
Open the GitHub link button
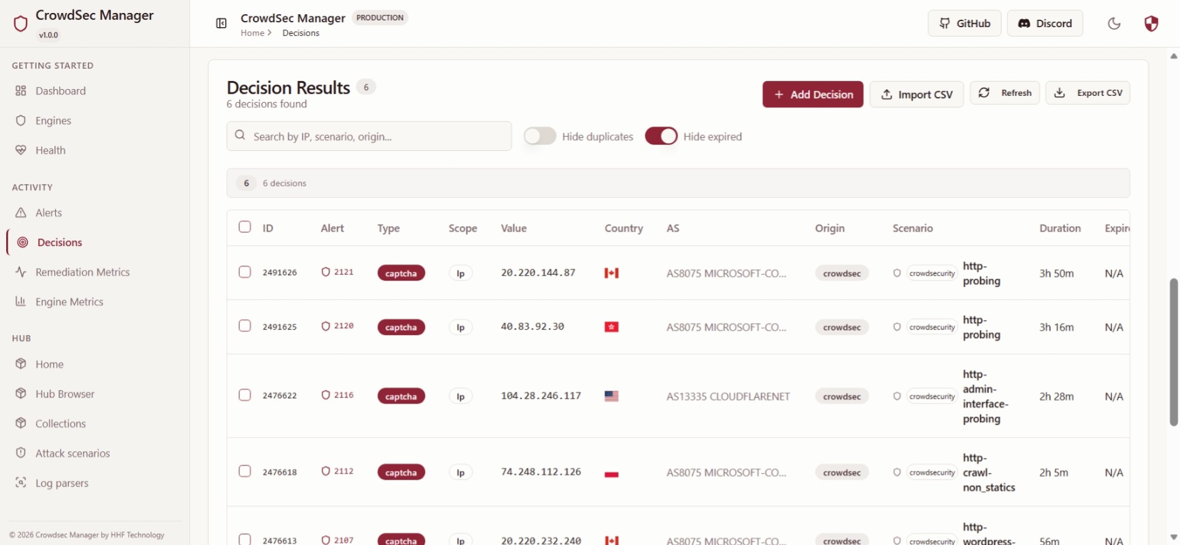[964, 23]
